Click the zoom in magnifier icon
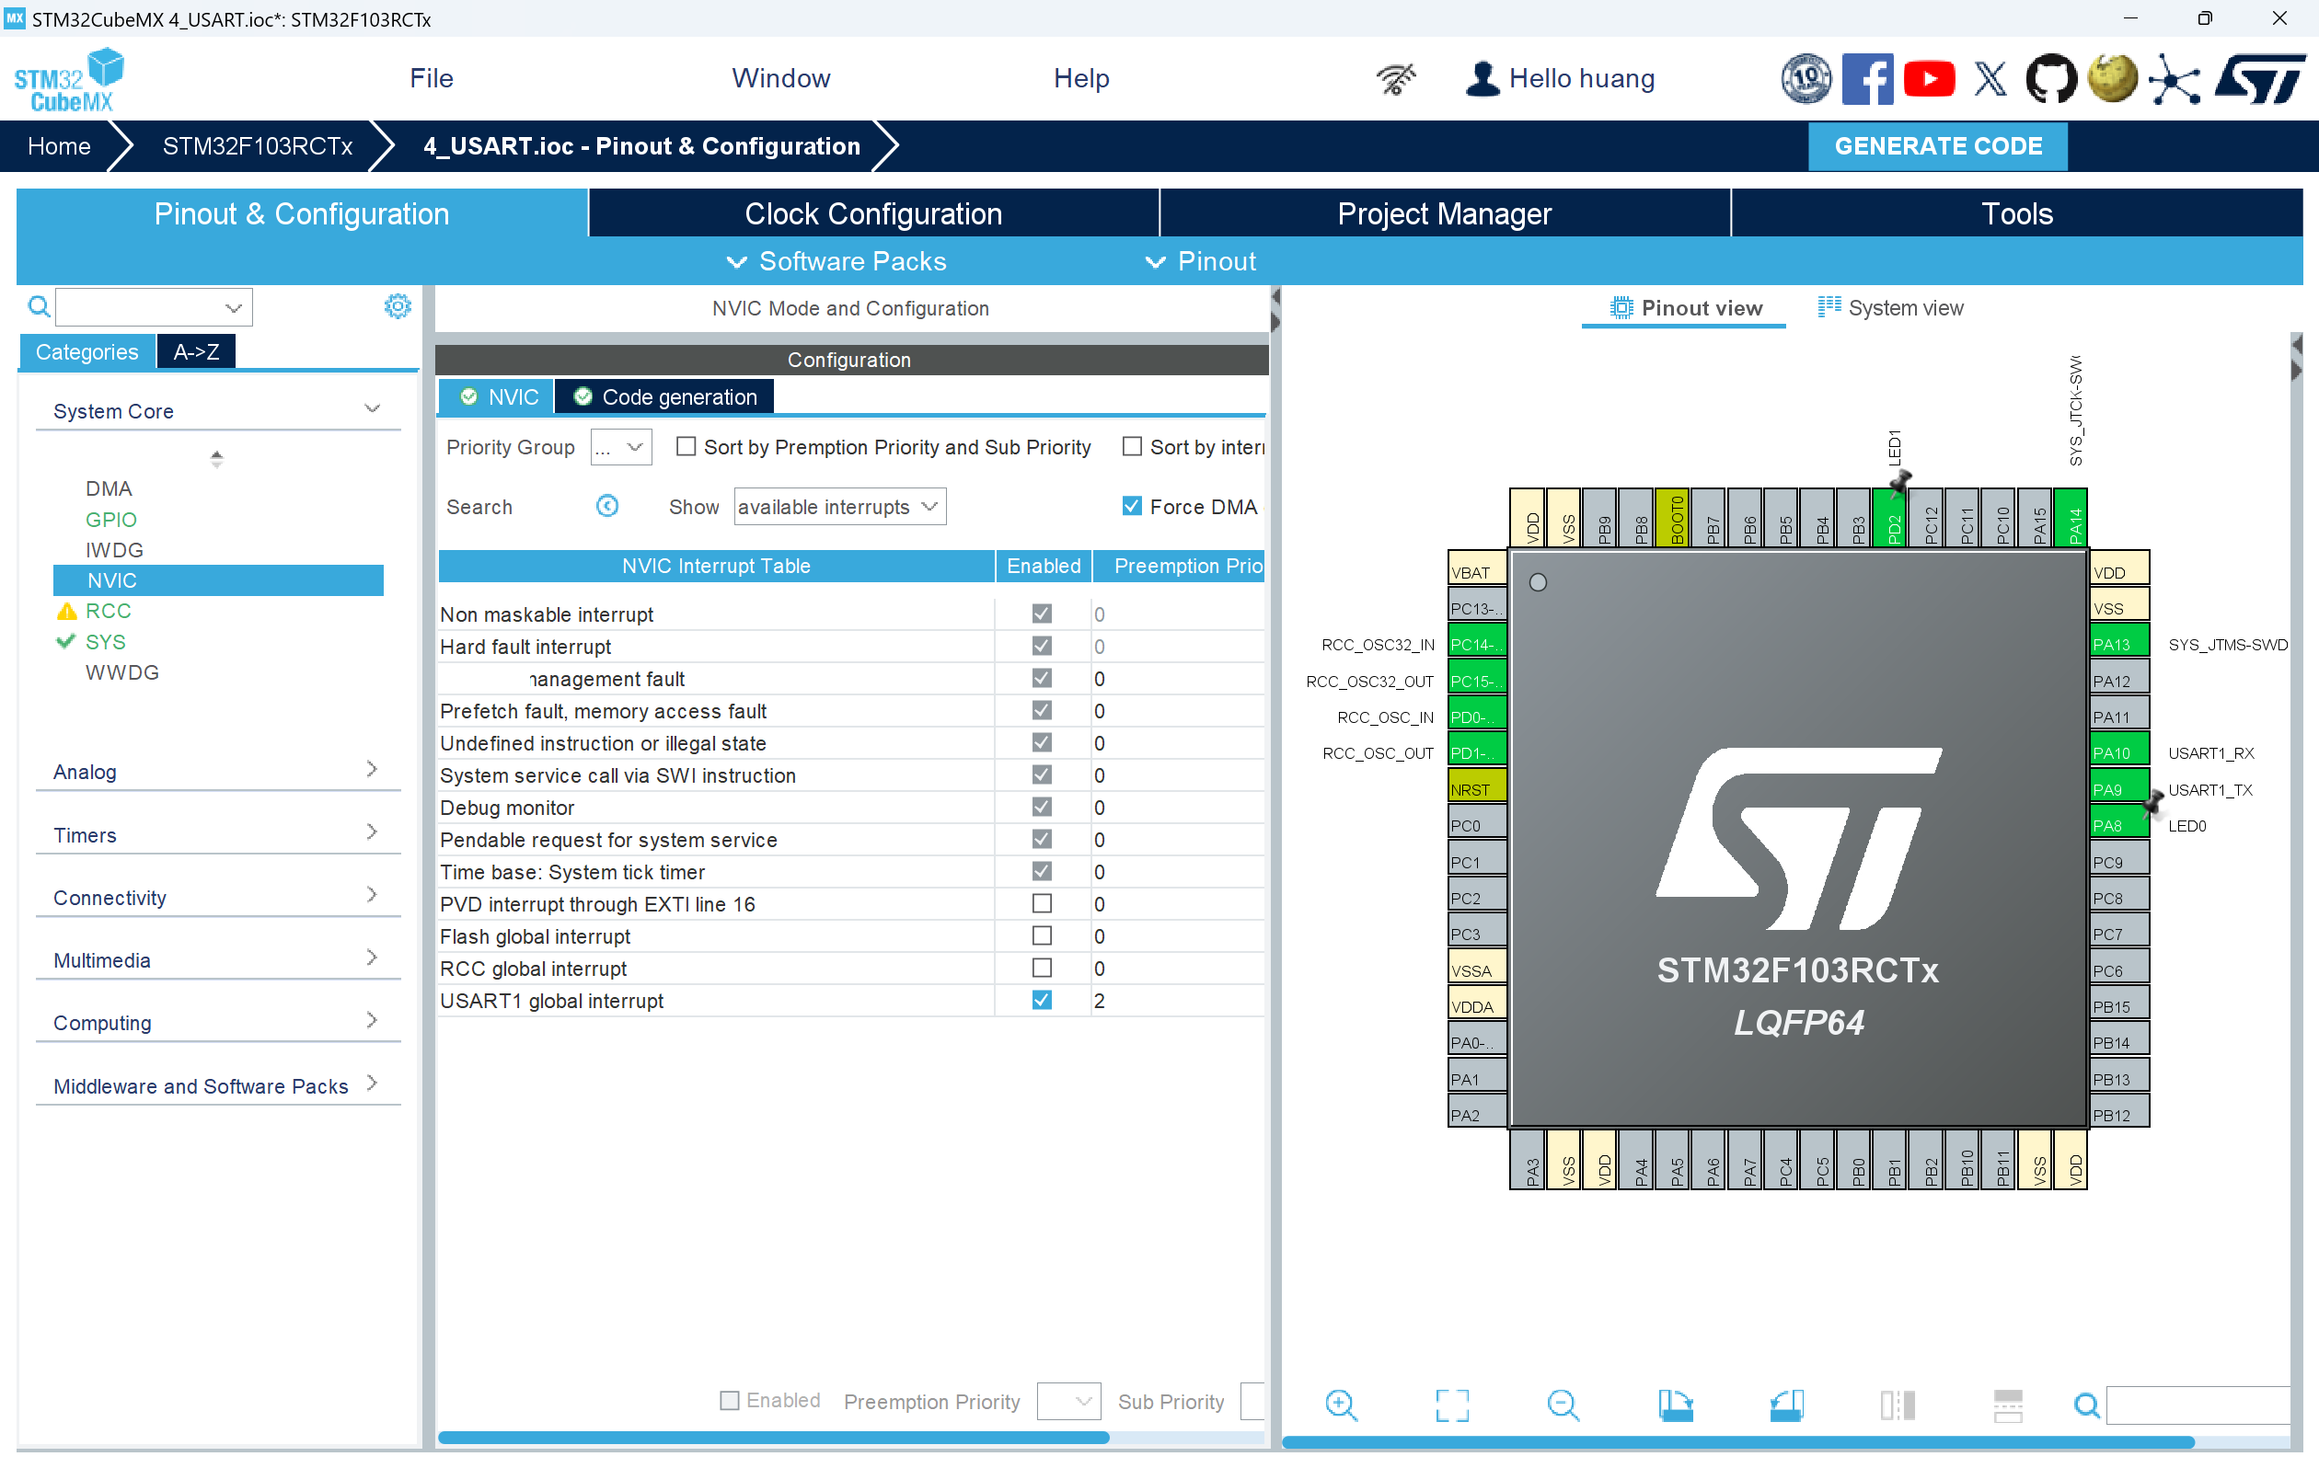Viewport: 2319px width, 1468px height. (x=1341, y=1405)
